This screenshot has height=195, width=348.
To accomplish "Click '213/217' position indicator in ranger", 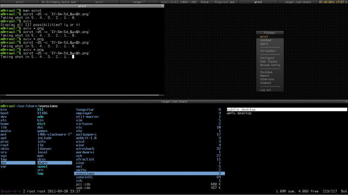I will 330,191.
